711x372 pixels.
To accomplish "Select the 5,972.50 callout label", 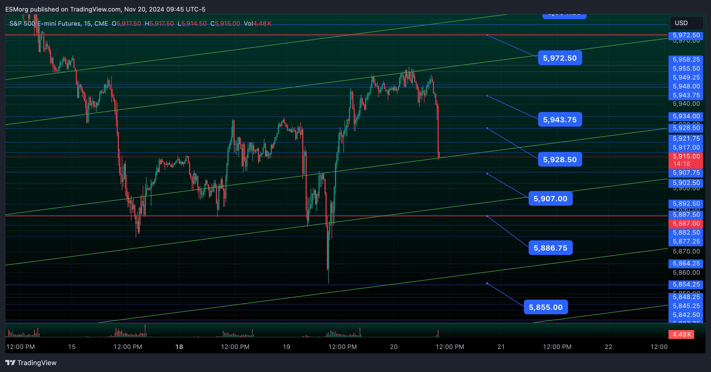I will pos(560,58).
